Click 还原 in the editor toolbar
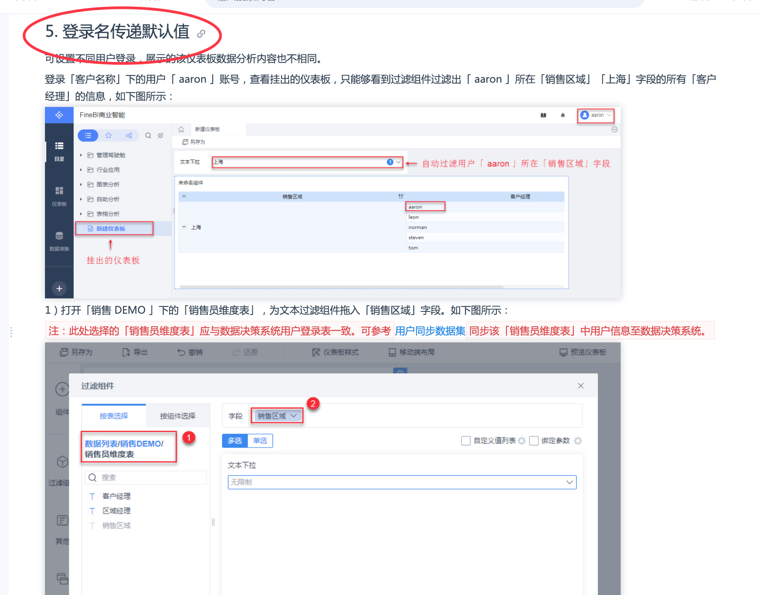 tap(245, 352)
